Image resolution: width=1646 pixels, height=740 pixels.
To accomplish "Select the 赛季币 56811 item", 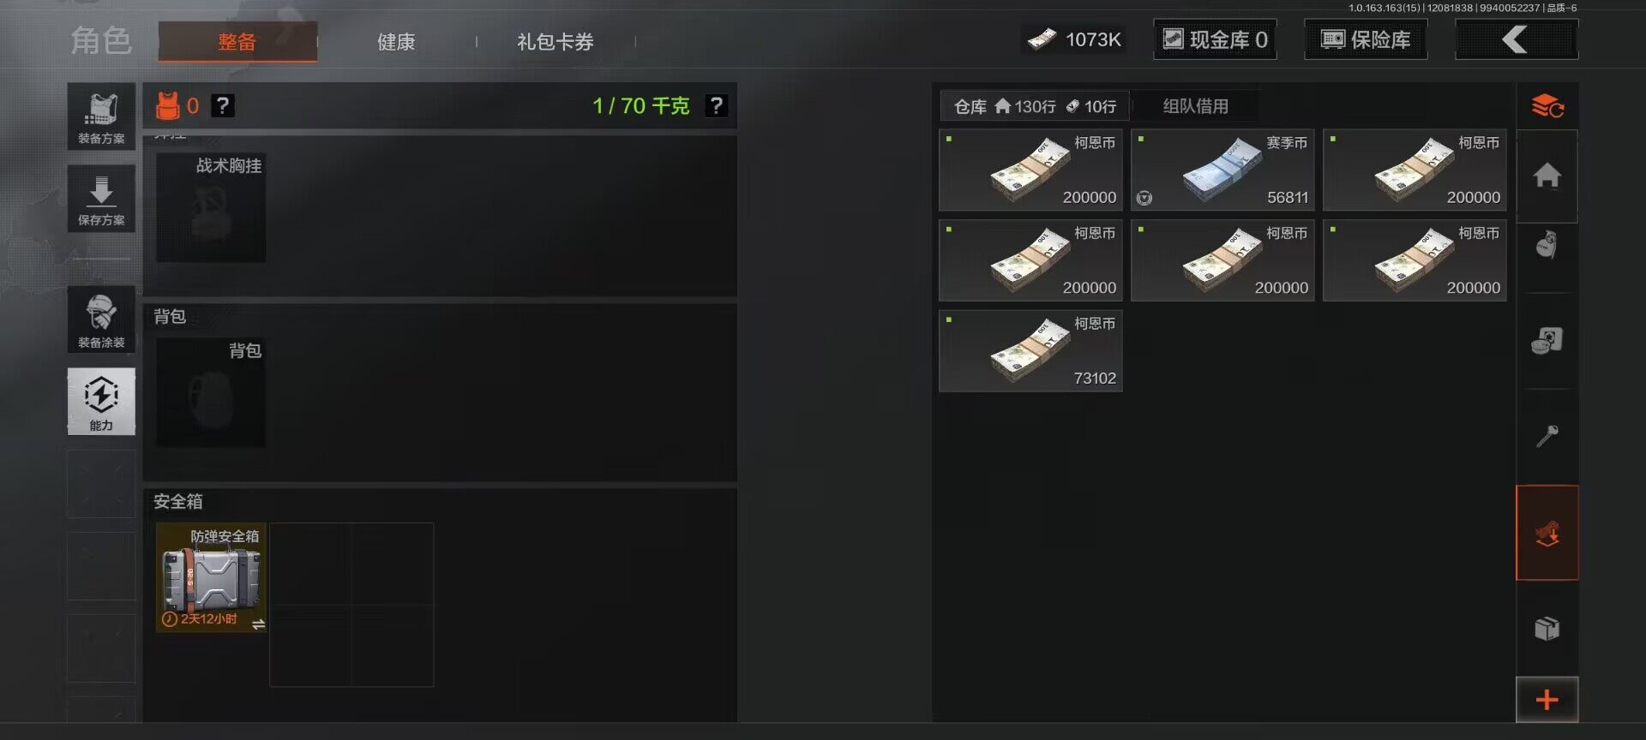I will pos(1222,170).
